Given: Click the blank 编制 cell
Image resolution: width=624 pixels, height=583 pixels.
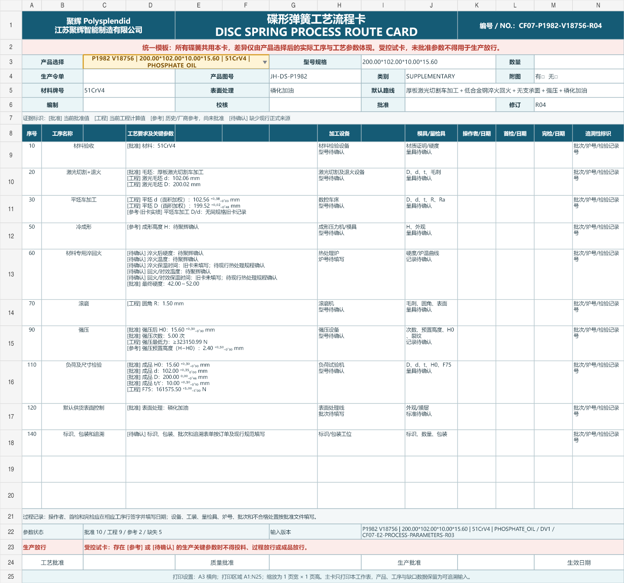Looking at the screenshot, I should (x=129, y=105).
